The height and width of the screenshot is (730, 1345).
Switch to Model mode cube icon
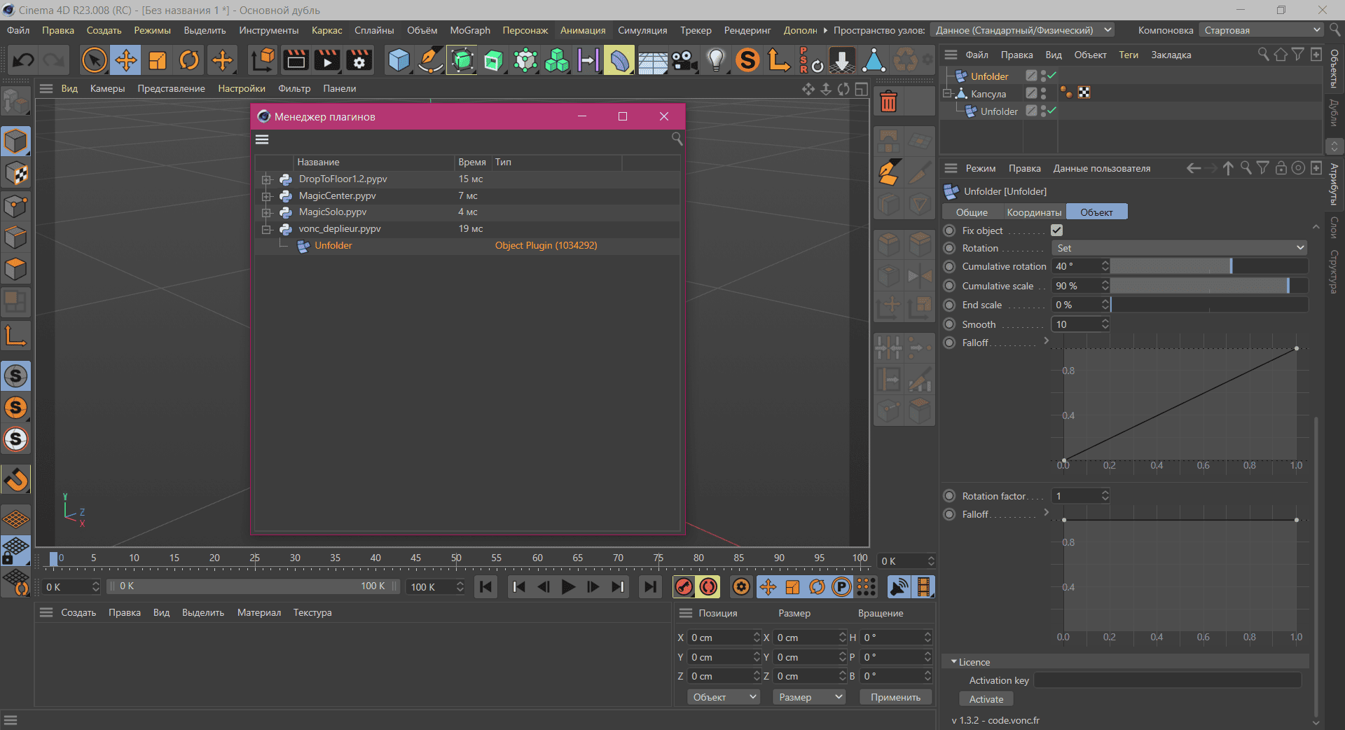click(15, 142)
